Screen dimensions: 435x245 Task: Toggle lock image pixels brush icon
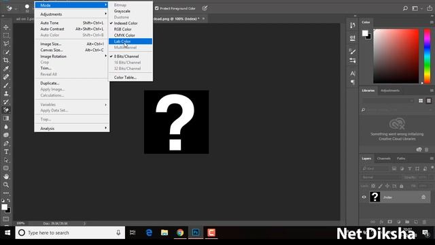tap(381, 186)
